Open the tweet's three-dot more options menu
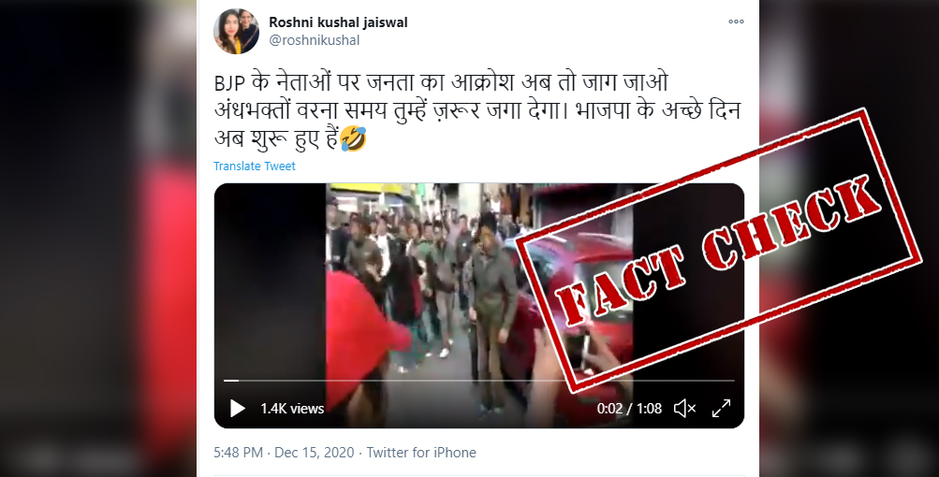The image size is (939, 477). [x=736, y=22]
